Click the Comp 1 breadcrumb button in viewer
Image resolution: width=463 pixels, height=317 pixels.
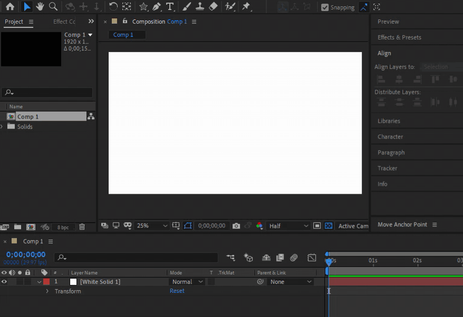(x=127, y=35)
